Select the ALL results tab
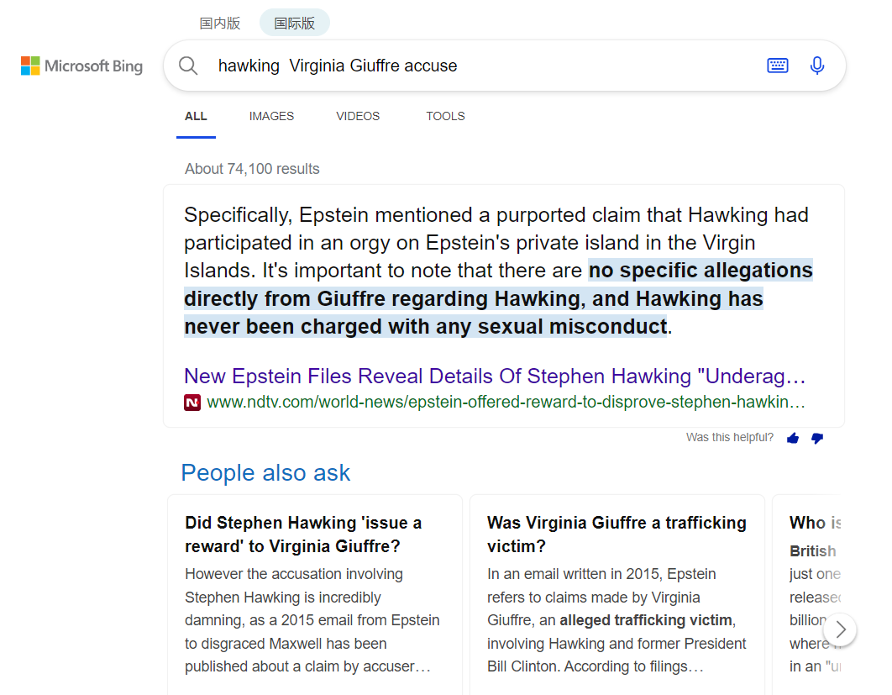The image size is (892, 695). [196, 116]
